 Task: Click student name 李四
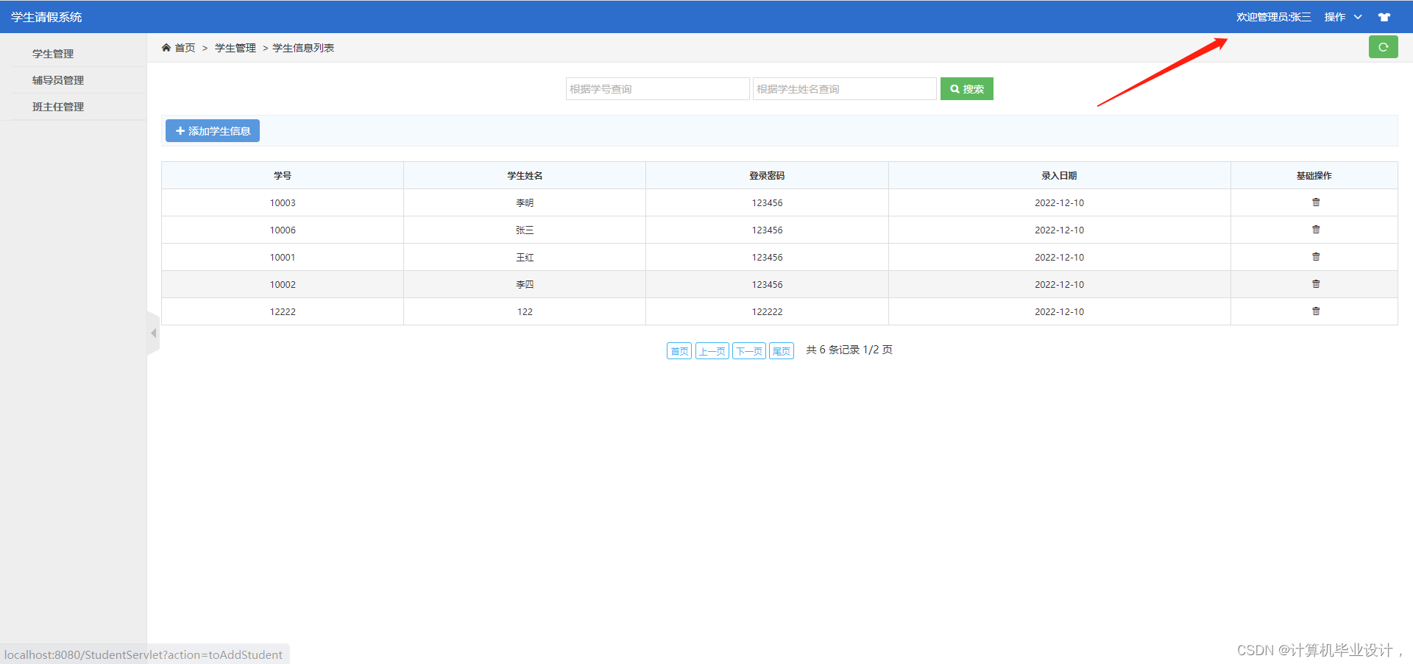(x=525, y=285)
